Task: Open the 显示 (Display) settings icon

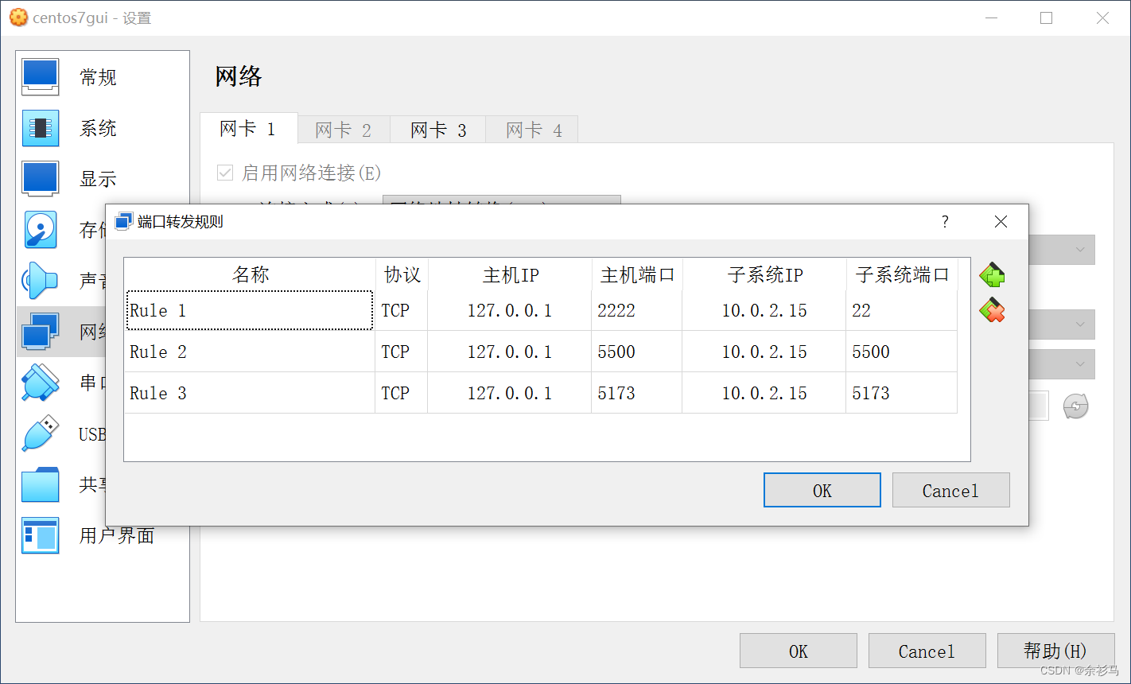Action: pyautogui.click(x=40, y=179)
